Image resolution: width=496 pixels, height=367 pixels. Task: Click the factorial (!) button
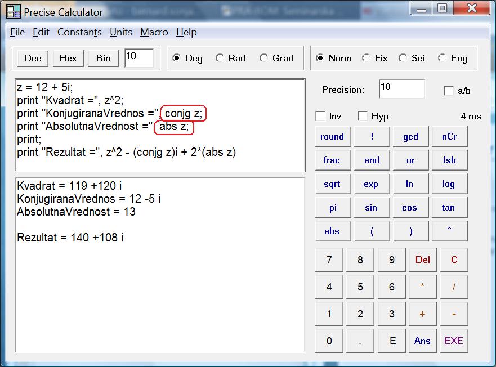[x=372, y=137]
